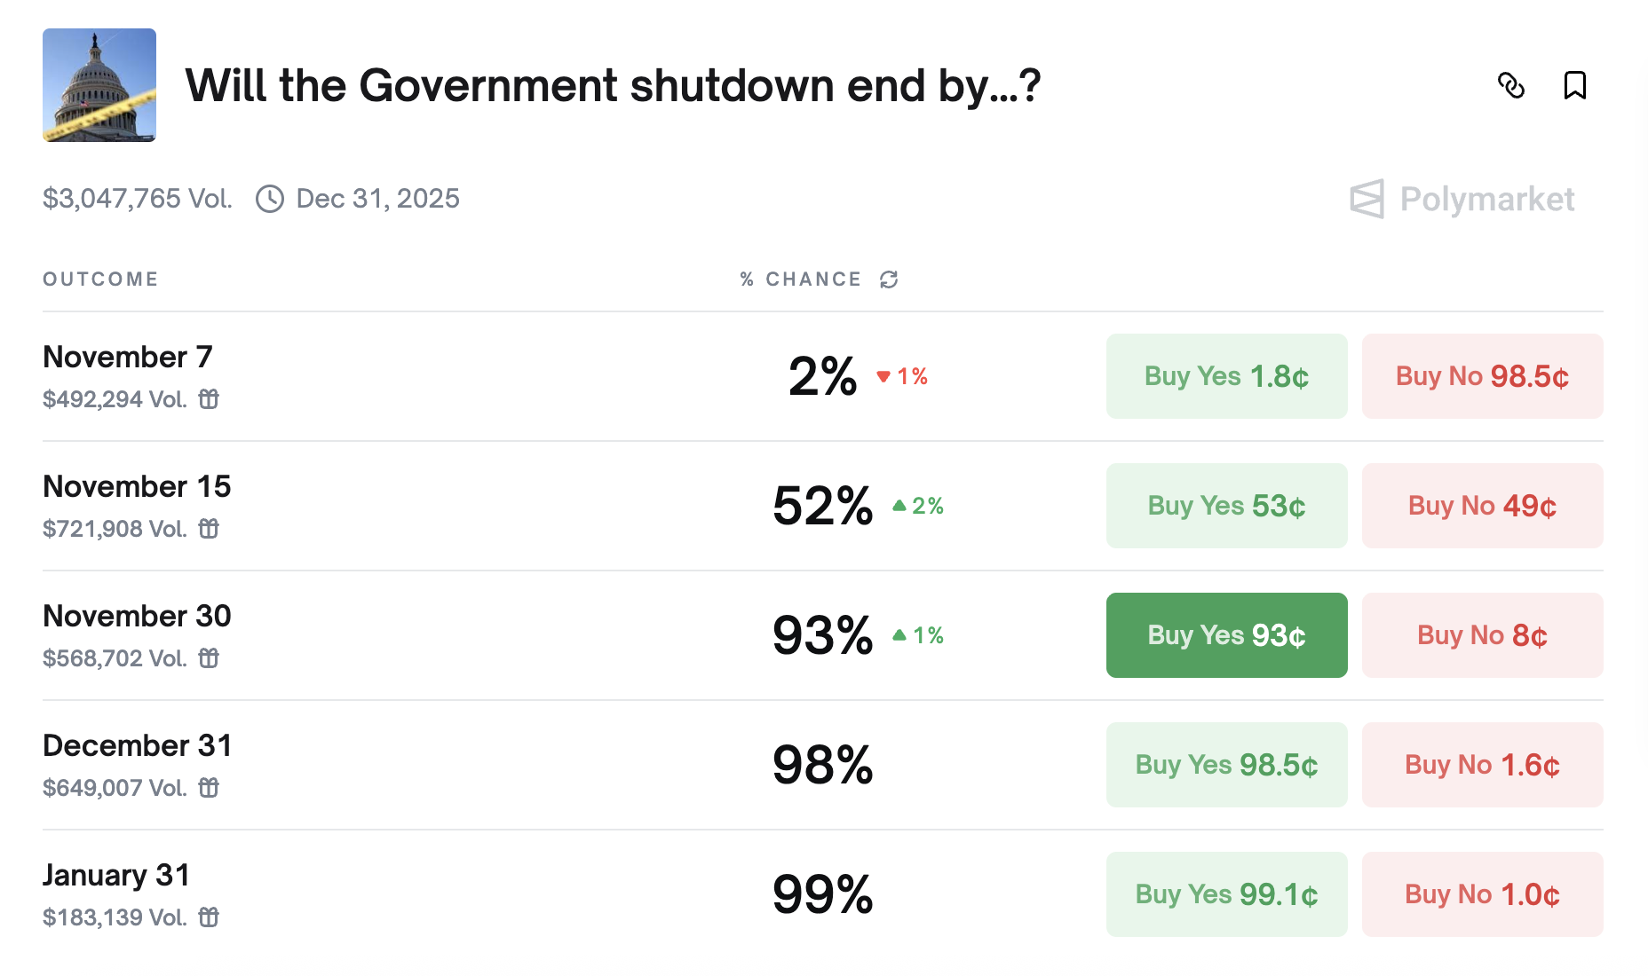Click the gift icon under November 30

[209, 658]
